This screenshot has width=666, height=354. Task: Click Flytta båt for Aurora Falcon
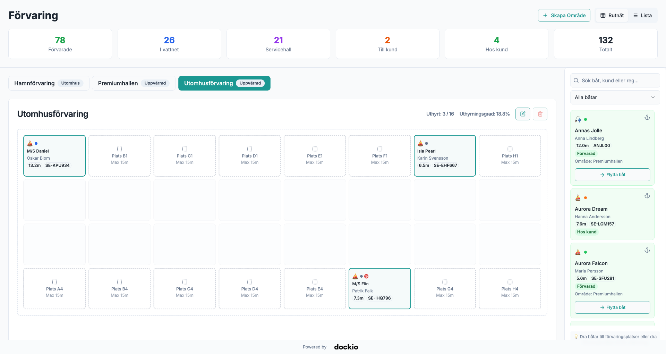[613, 307]
